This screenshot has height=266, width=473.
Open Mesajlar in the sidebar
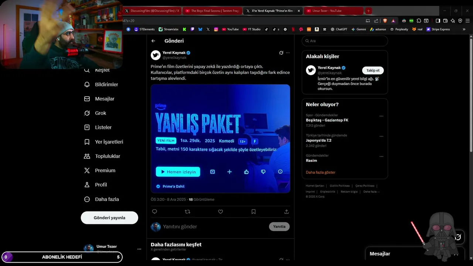(100, 99)
